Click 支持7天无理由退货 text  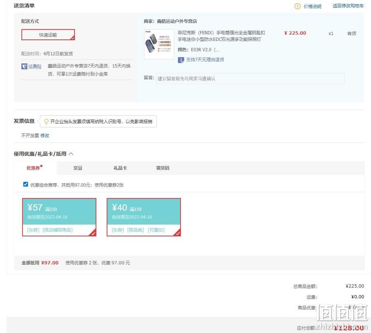205,60
